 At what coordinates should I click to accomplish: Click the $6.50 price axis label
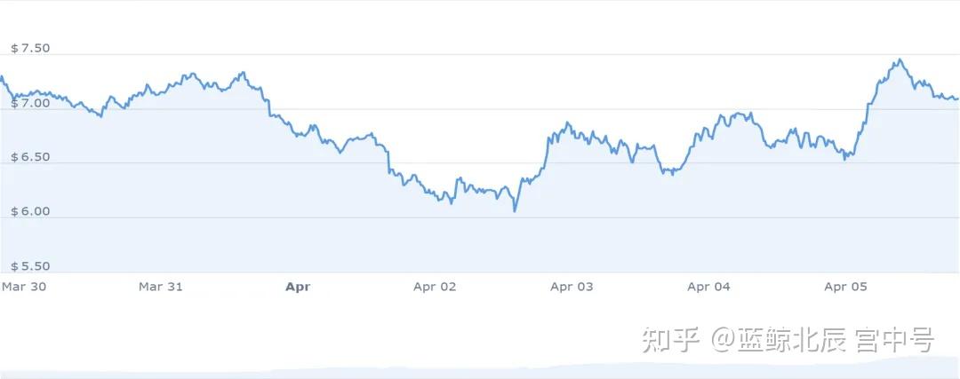(x=30, y=157)
